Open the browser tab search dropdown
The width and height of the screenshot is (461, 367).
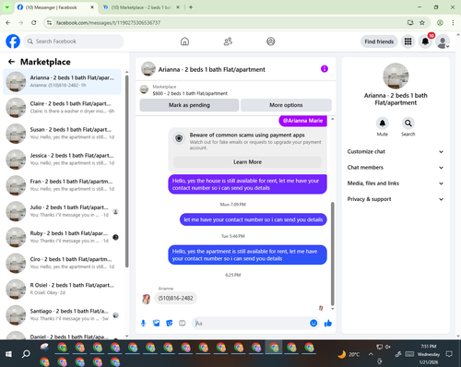pyautogui.click(x=6, y=7)
